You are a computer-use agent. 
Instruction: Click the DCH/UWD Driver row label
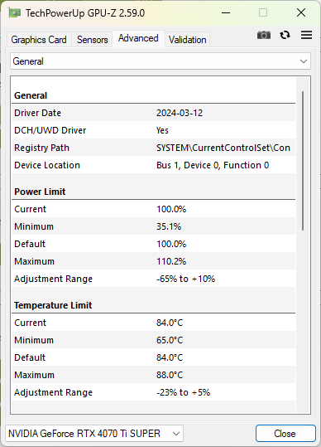coord(50,130)
